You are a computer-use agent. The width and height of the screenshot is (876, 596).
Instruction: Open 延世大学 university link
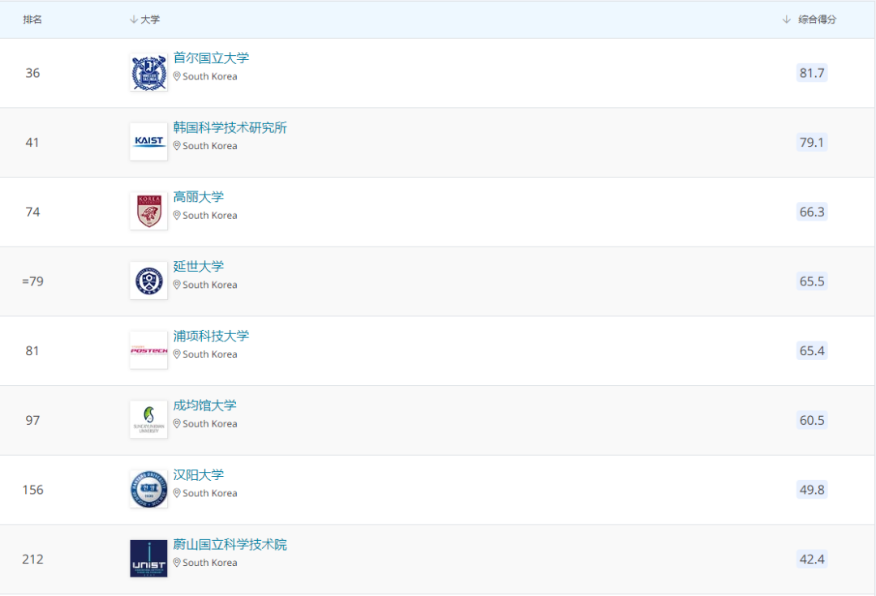[199, 267]
